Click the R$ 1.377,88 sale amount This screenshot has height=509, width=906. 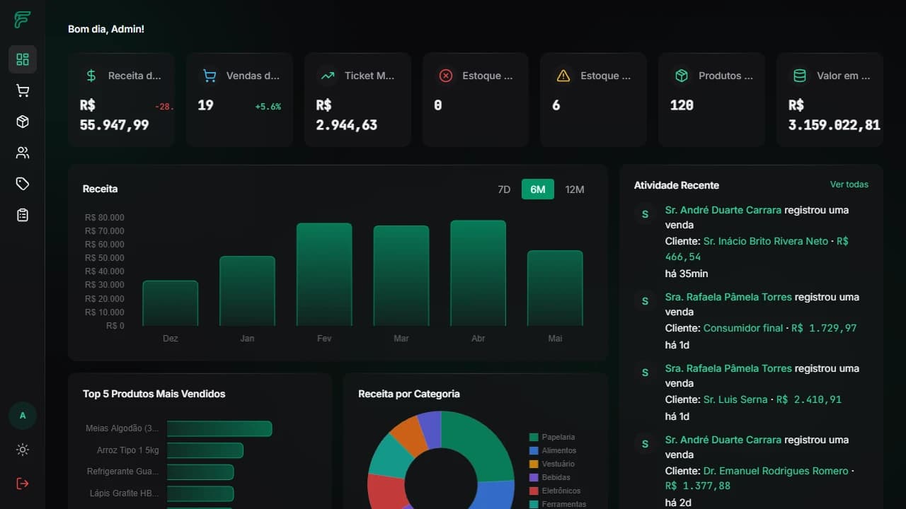click(x=698, y=486)
